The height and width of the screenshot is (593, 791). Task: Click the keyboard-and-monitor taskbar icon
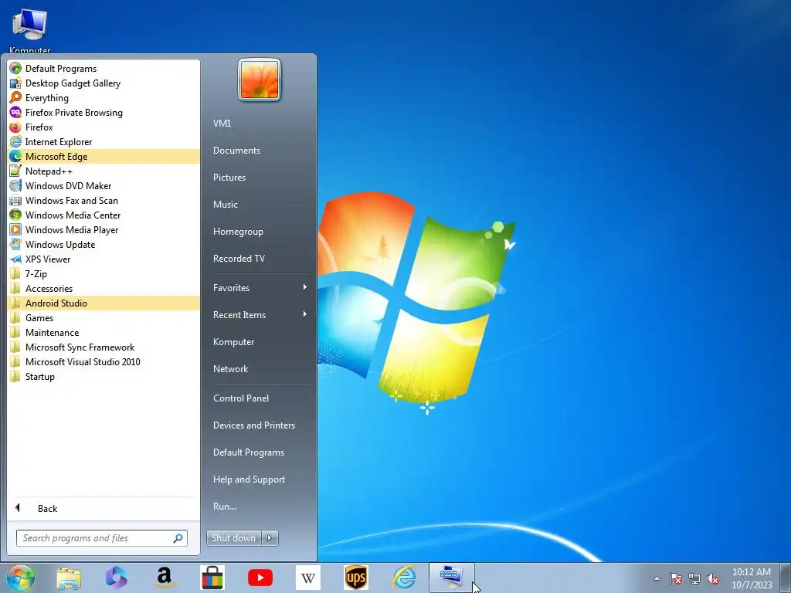[x=451, y=578]
